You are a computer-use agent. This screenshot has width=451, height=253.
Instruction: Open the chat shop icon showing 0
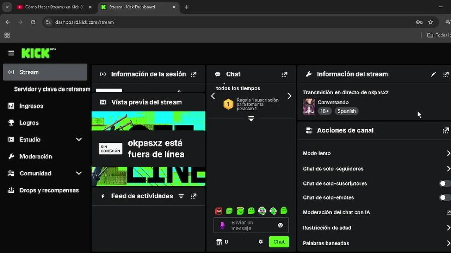coord(222,242)
